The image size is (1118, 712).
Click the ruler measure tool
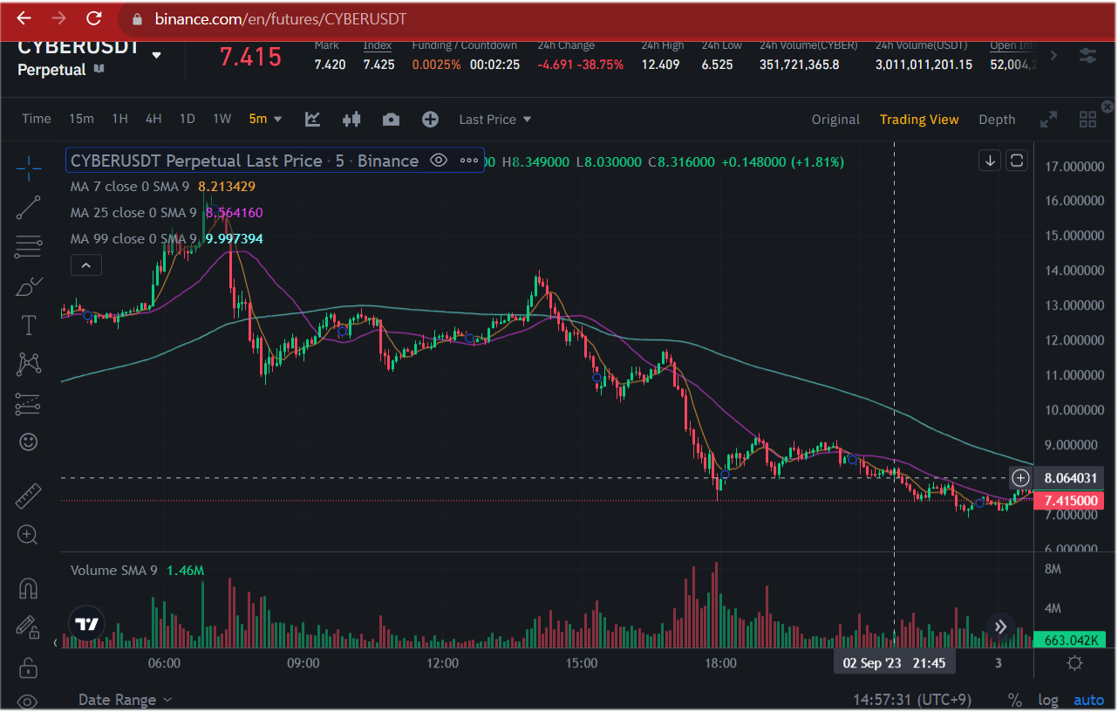(x=28, y=496)
